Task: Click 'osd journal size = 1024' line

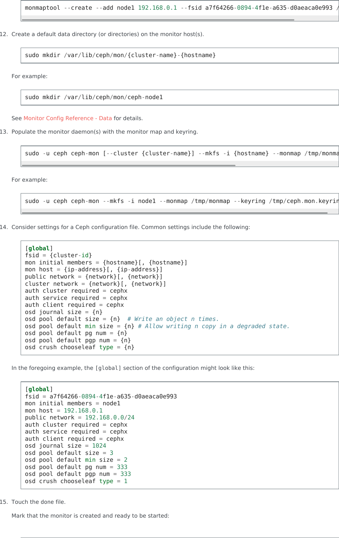Action: (x=66, y=446)
